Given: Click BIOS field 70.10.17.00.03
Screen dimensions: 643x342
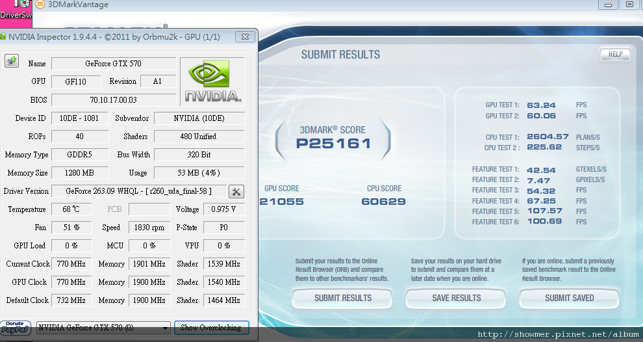Looking at the screenshot, I should (x=114, y=99).
